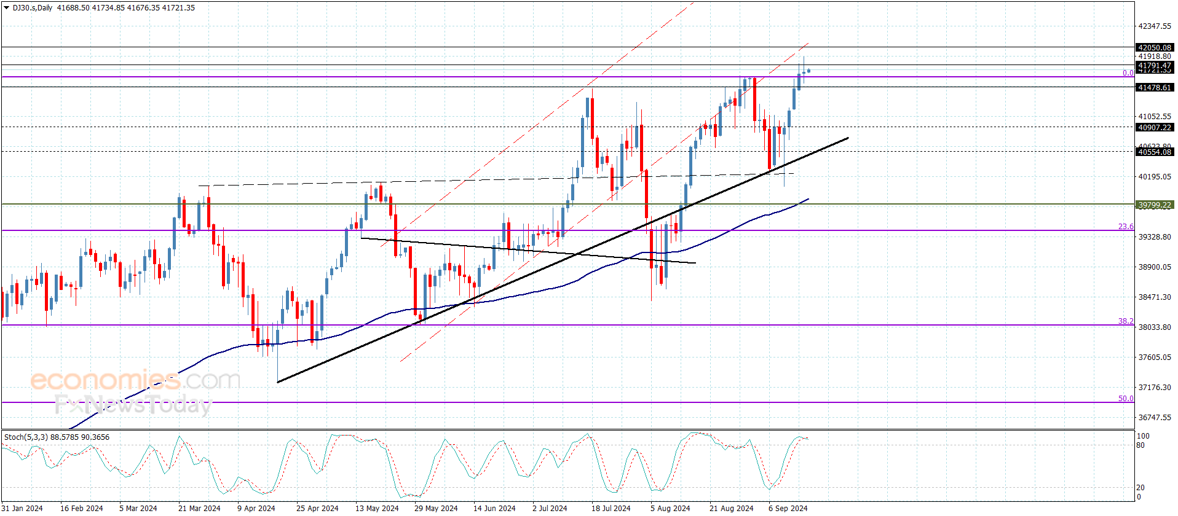The image size is (1178, 516).
Task: Click the 9 Apr 2024 date label
Action: (256, 509)
